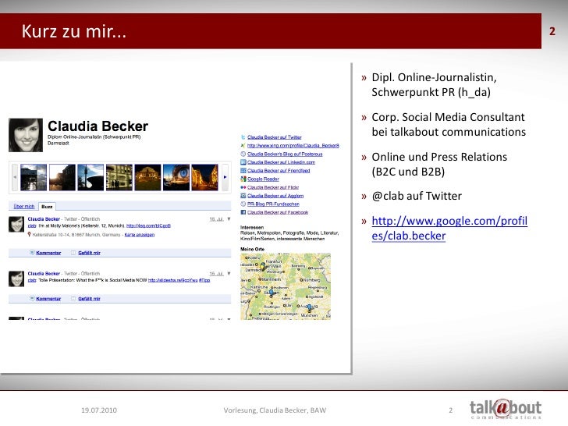
Task: Click Gefällt mir under Tolle Präsentation post
Action: (x=89, y=299)
